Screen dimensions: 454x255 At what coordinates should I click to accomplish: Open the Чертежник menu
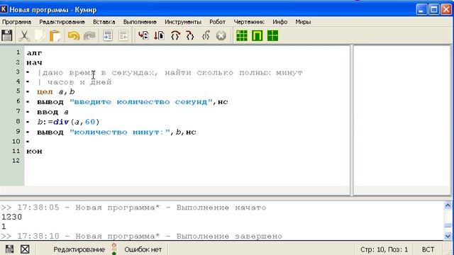(249, 22)
